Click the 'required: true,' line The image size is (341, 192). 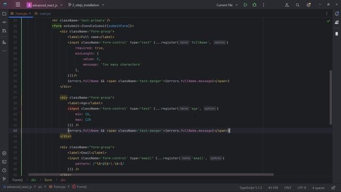coord(90,48)
